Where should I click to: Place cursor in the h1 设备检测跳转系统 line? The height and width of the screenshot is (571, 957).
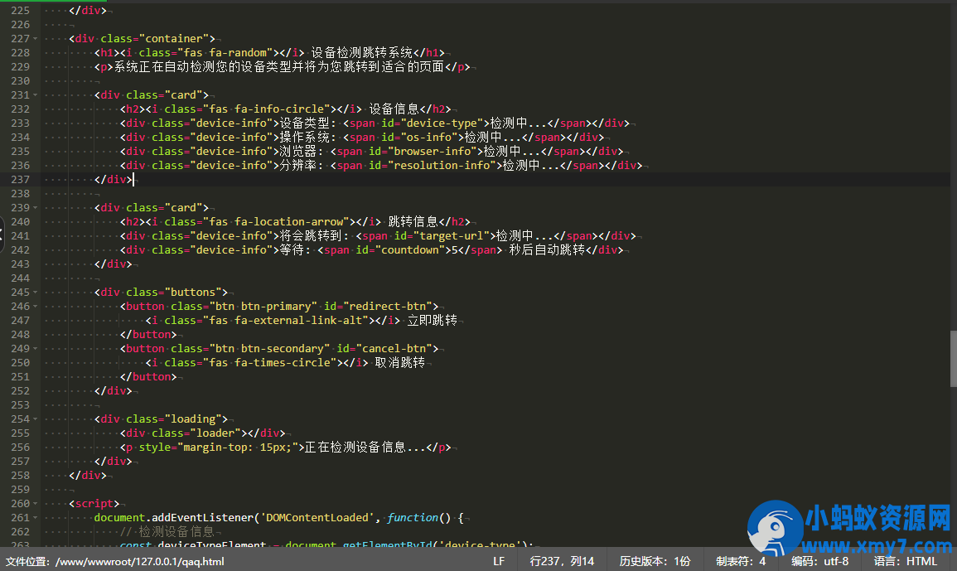tap(269, 52)
